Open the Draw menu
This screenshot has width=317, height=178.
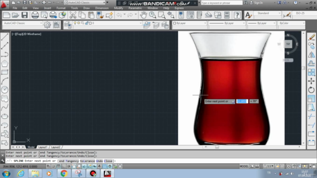click(x=86, y=8)
